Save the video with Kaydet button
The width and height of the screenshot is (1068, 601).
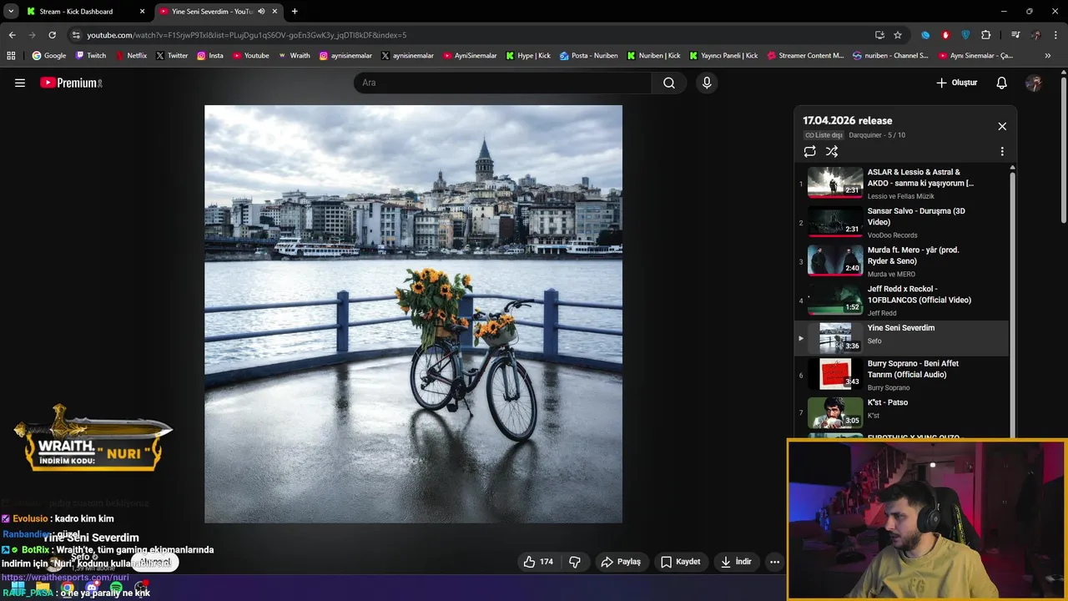pos(681,562)
